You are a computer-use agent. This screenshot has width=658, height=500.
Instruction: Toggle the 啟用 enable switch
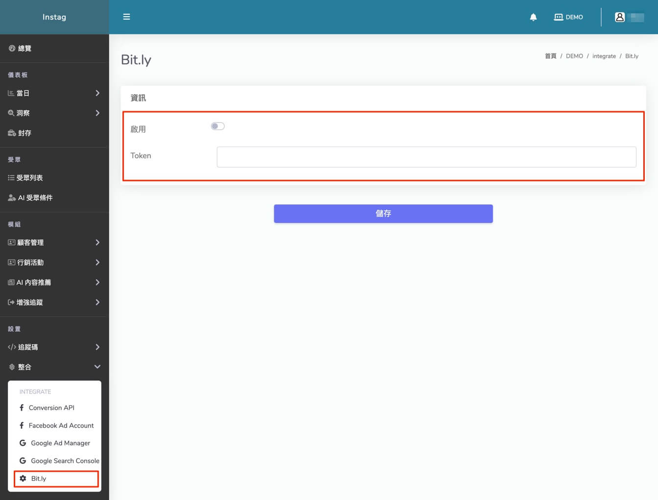pos(218,126)
